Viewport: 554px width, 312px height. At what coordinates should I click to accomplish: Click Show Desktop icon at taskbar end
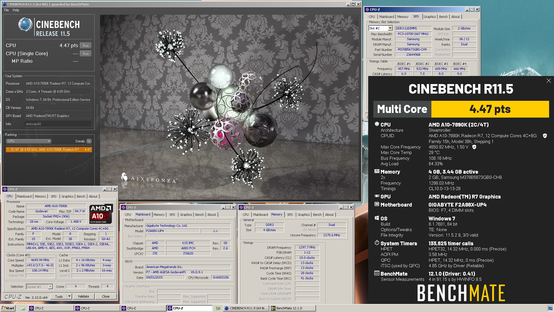click(551, 308)
